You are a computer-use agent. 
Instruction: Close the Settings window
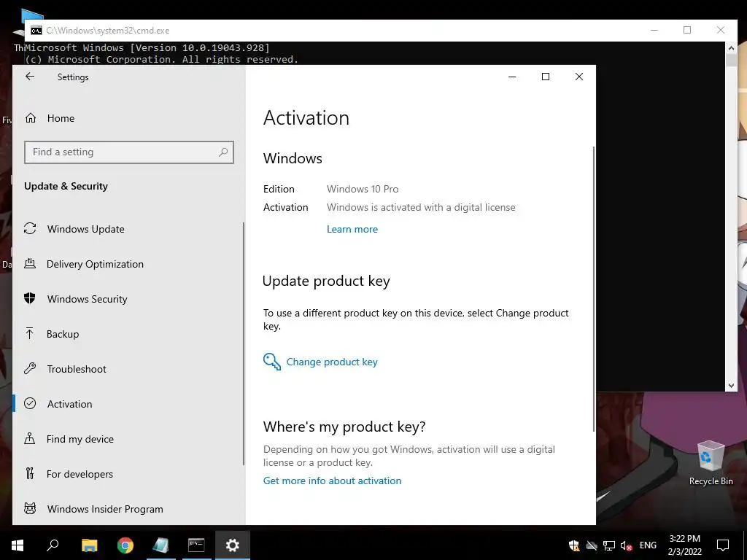578,77
